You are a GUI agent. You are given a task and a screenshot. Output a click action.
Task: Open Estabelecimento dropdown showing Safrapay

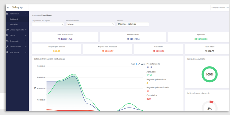coord(91,24)
